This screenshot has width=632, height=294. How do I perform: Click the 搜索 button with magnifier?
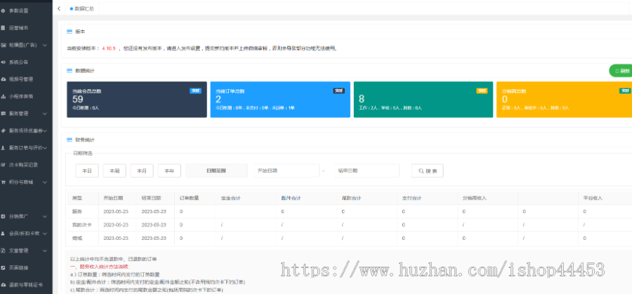point(427,171)
